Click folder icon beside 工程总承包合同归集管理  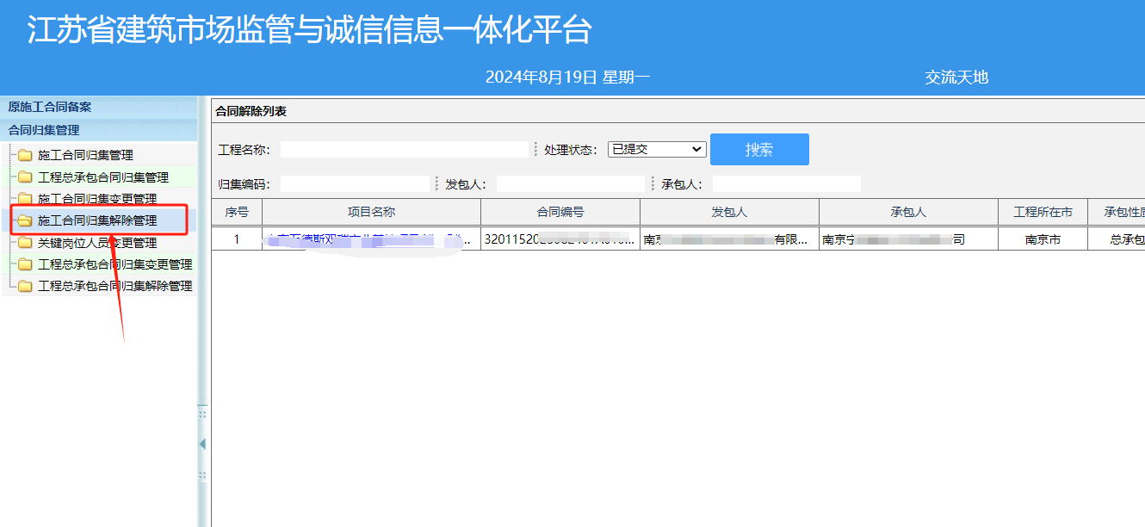(x=25, y=177)
